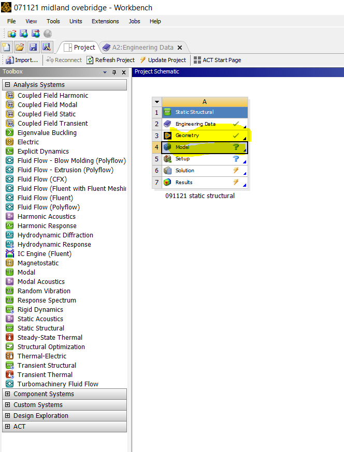Select Structural Optimization system

(51, 347)
